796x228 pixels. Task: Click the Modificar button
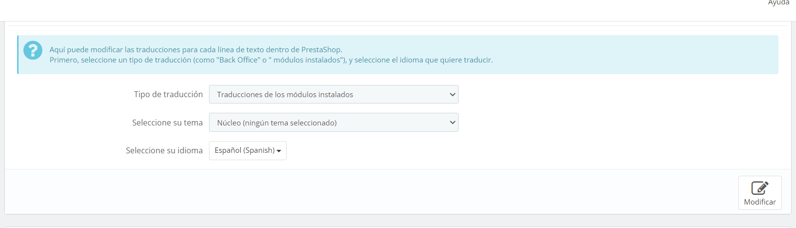760,193
